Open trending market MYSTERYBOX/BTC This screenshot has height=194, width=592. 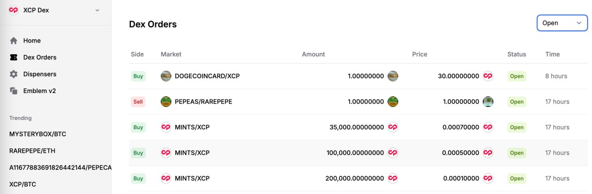pos(38,134)
